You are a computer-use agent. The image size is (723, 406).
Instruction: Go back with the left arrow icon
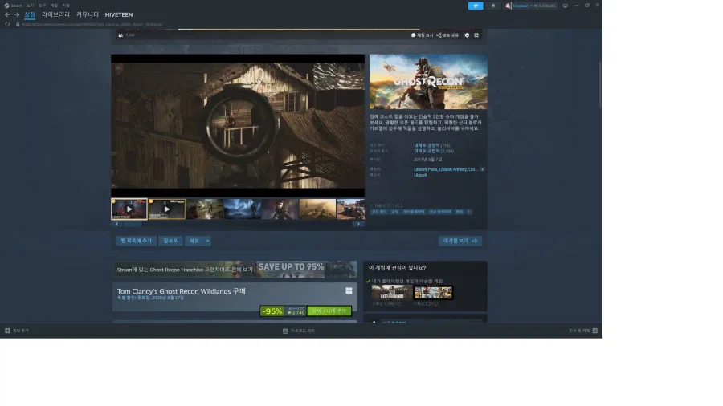click(7, 14)
